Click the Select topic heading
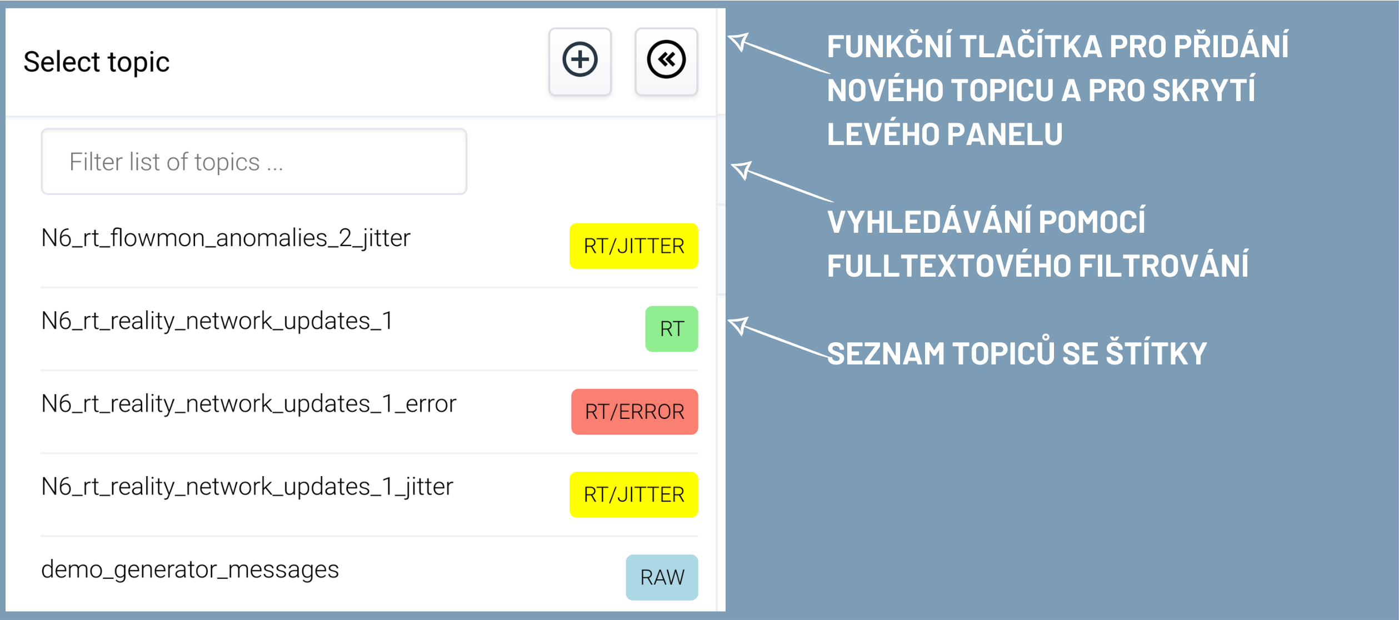 (x=96, y=62)
